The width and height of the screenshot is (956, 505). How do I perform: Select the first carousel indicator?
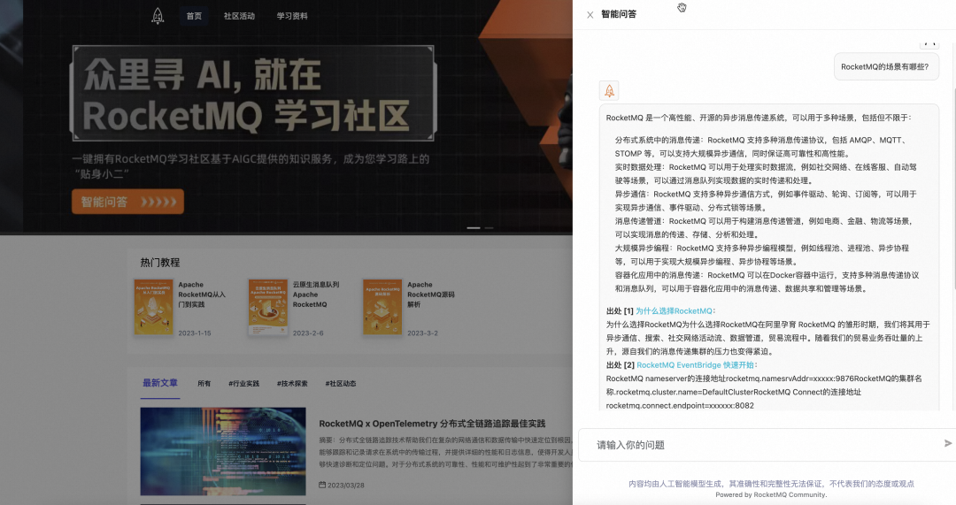474,228
